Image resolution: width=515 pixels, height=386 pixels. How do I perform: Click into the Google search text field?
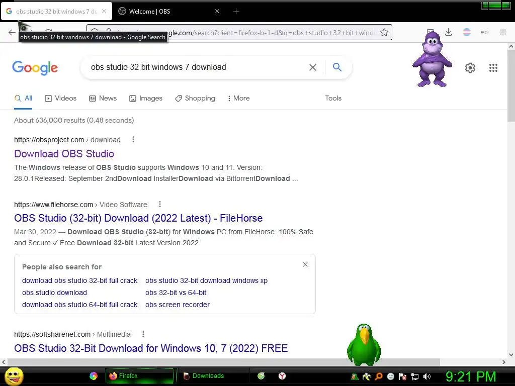197,67
